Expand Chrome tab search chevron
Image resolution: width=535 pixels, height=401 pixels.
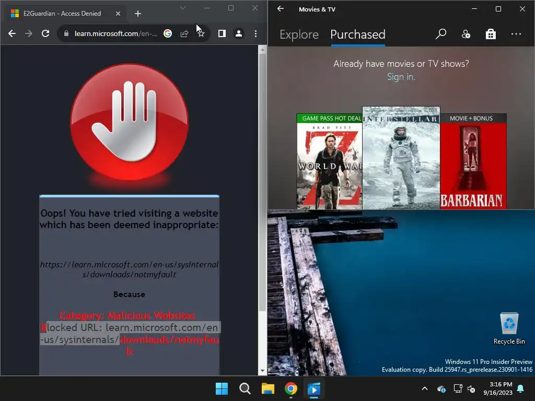183,8
